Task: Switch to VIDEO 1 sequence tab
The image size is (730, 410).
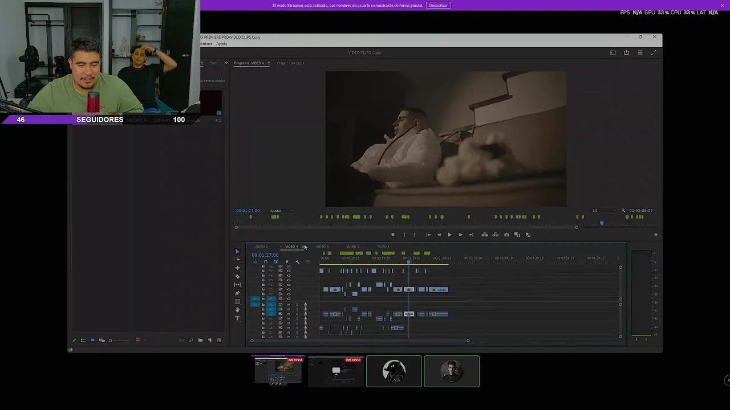Action: [352, 247]
